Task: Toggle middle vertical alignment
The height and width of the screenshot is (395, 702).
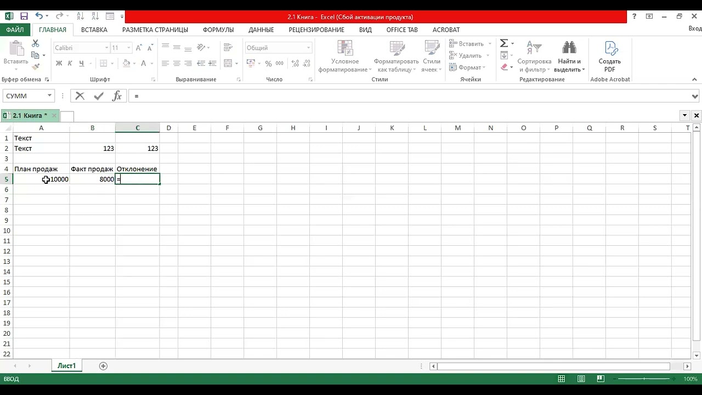Action: click(x=177, y=47)
